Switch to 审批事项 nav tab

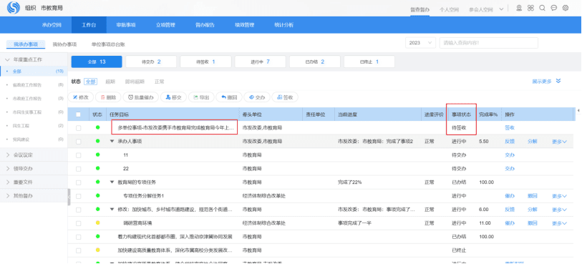click(x=126, y=25)
